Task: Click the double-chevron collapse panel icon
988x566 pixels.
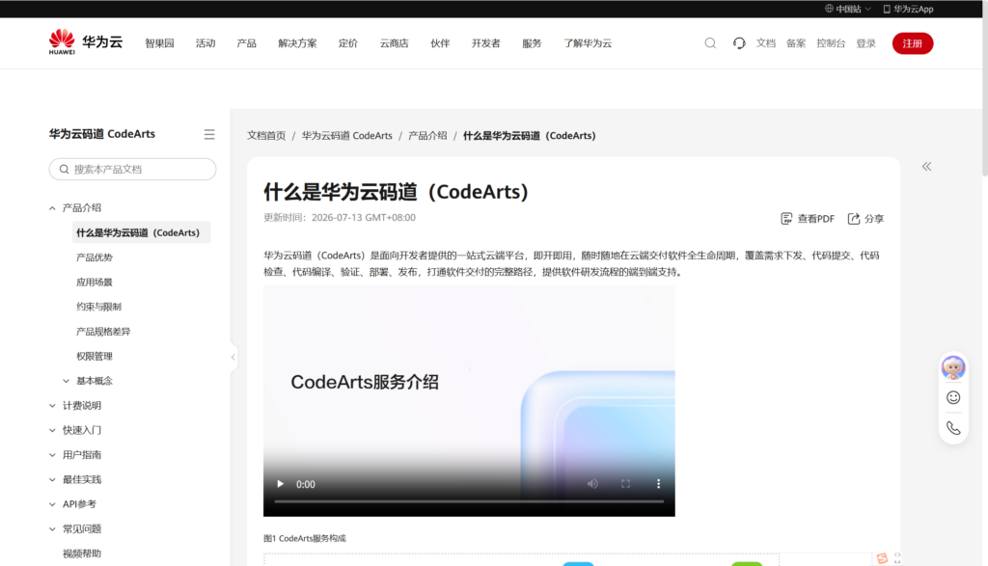Action: [926, 166]
